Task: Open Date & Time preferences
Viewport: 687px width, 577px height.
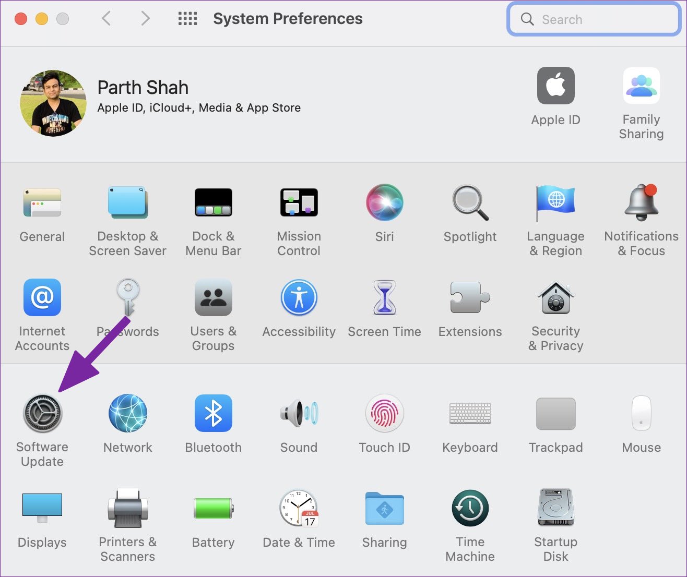Action: (299, 508)
